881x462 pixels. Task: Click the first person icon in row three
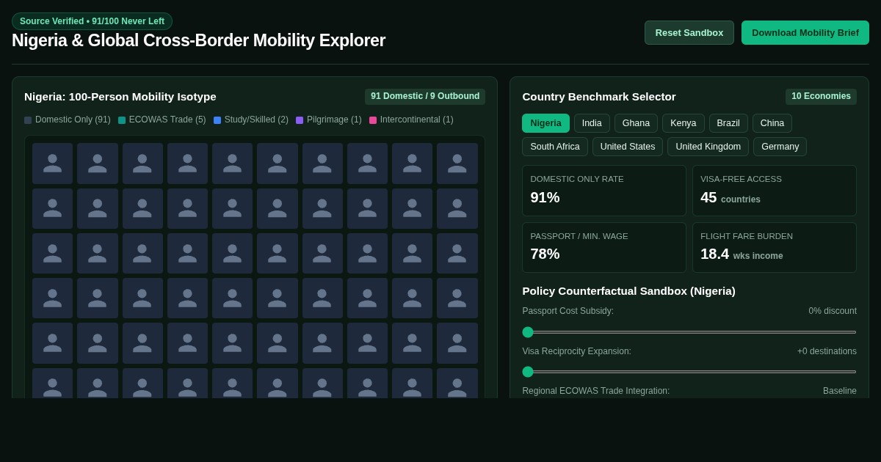[x=52, y=254]
